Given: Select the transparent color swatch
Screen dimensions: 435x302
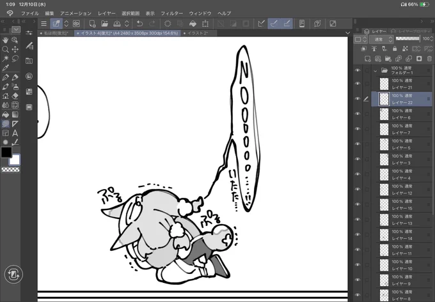Looking at the screenshot, I should (x=10, y=169).
